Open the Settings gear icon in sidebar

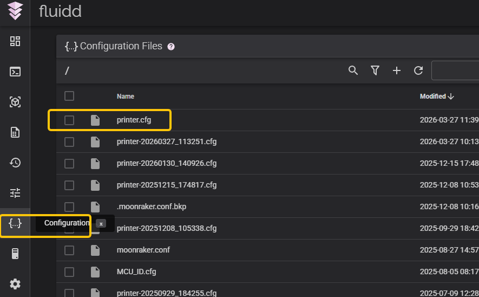click(x=15, y=283)
